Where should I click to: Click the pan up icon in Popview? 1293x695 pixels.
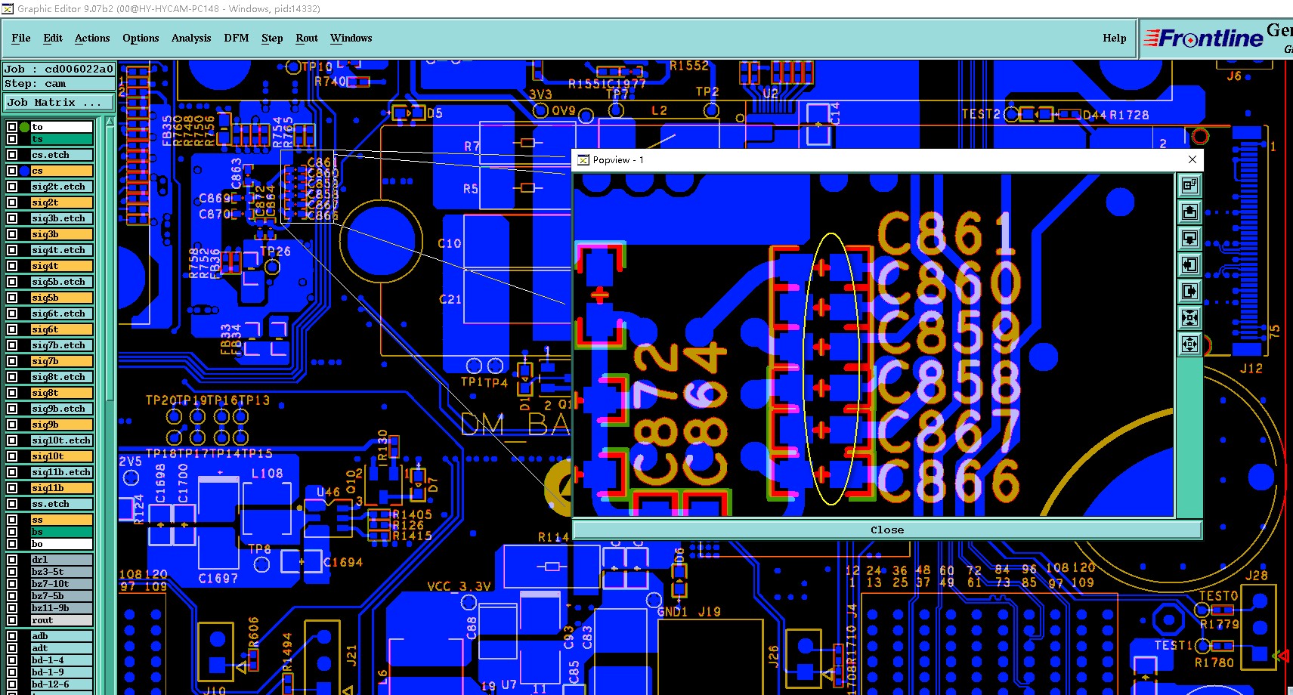pos(1189,212)
